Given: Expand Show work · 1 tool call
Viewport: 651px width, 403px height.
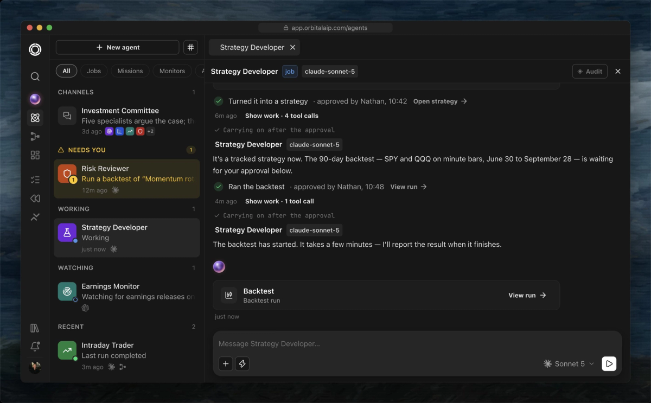Looking at the screenshot, I should click(279, 201).
